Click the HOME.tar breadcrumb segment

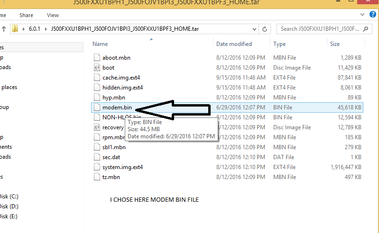click(125, 29)
